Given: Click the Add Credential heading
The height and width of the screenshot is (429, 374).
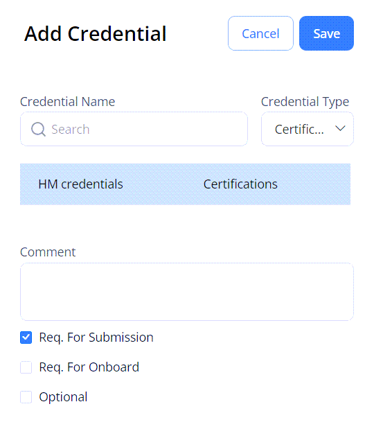Looking at the screenshot, I should [x=95, y=34].
